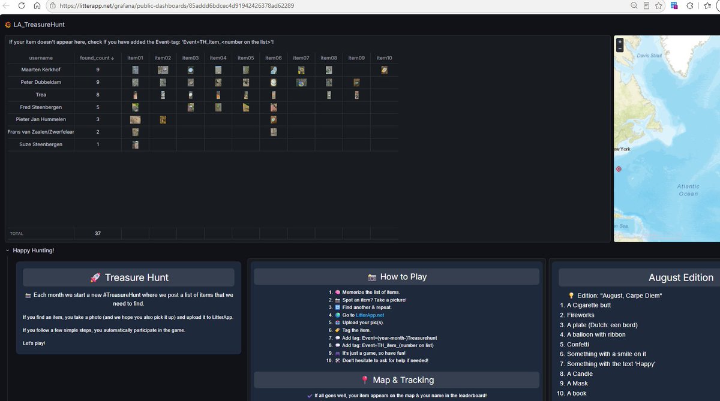Click the Map & Tracking heading
The image size is (720, 401).
(403, 380)
